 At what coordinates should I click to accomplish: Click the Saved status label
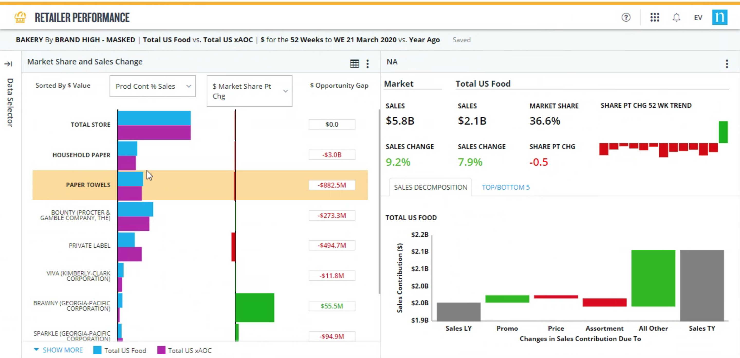point(461,40)
